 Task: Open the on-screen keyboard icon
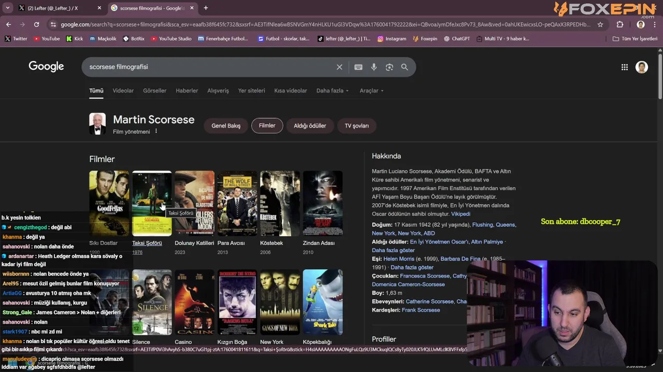tap(358, 67)
